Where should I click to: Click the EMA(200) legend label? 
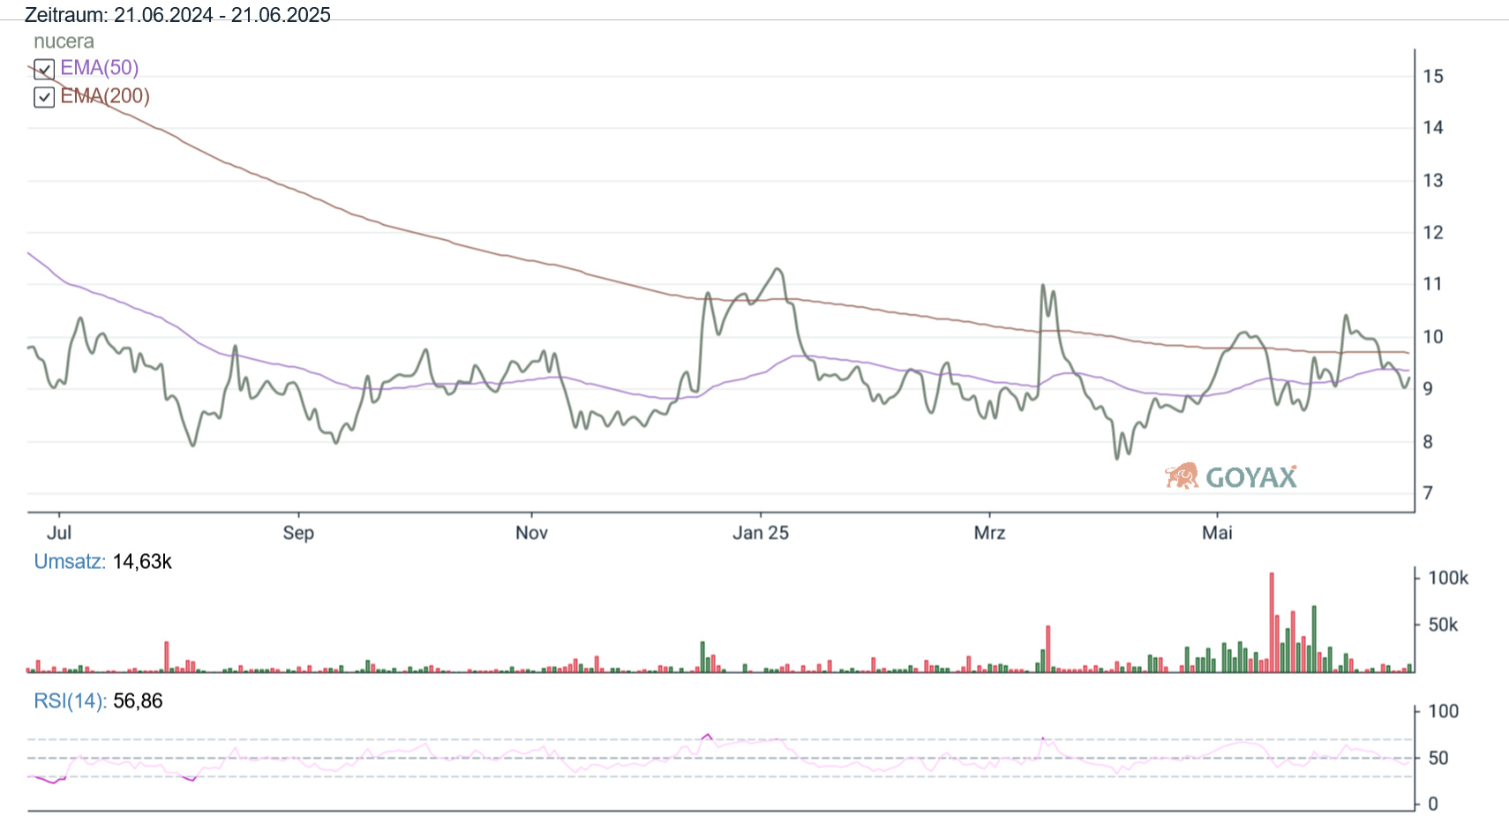tap(105, 96)
